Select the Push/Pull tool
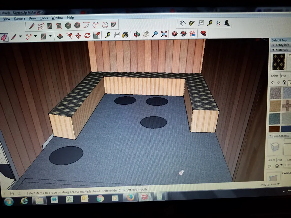The image size is (291, 218). tap(60, 36)
